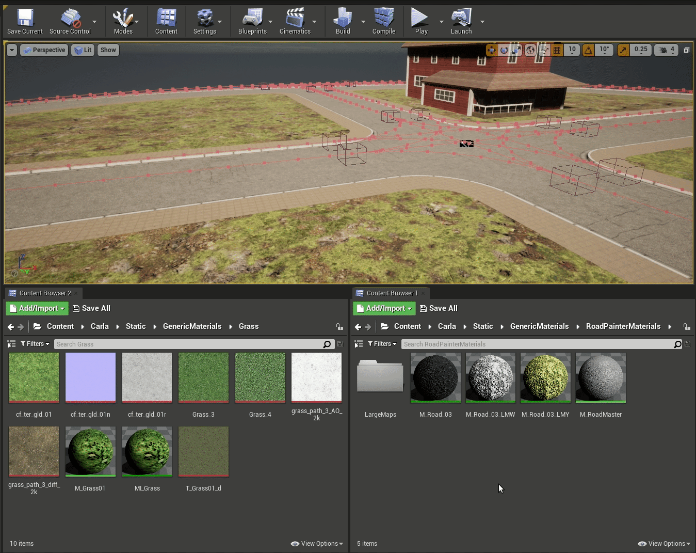The image size is (696, 553).
Task: Toggle the lock in Content Browser 2
Action: pos(339,327)
